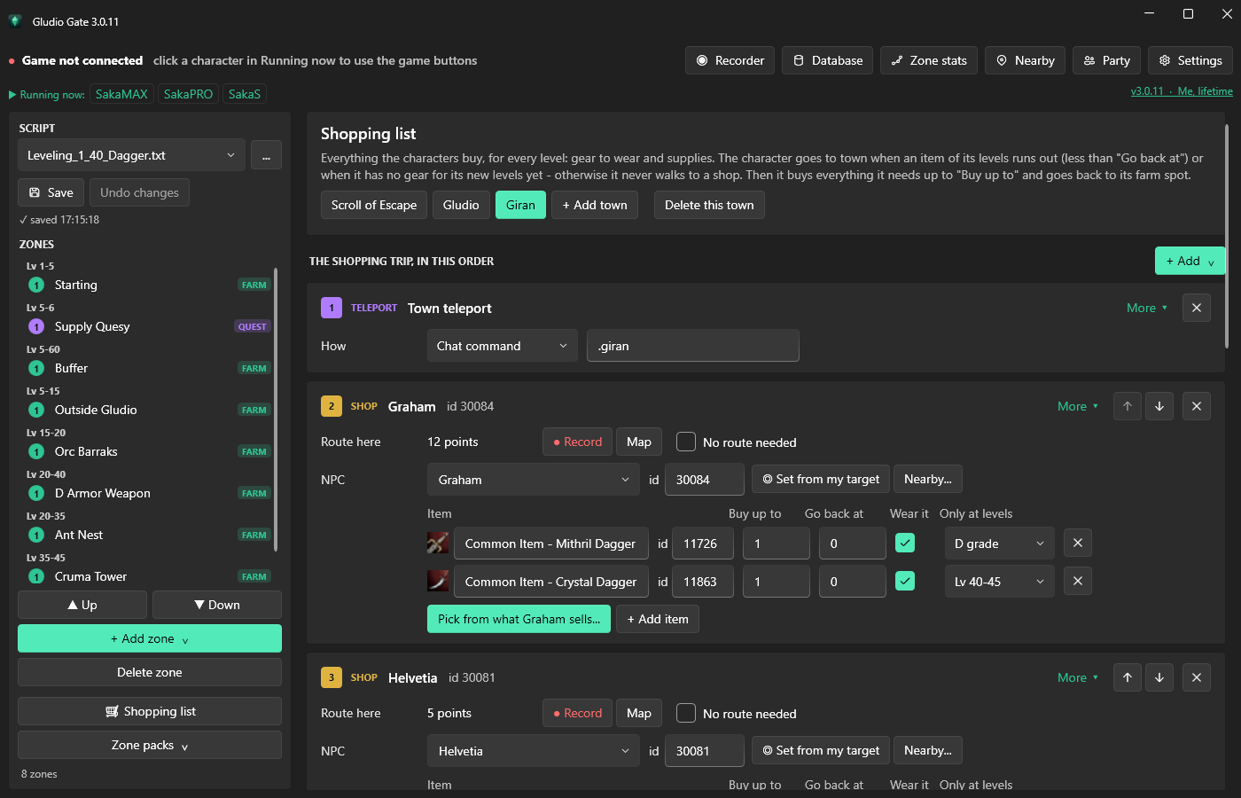Remove the Crystal Dagger item row
This screenshot has width=1241, height=798.
1078,581
